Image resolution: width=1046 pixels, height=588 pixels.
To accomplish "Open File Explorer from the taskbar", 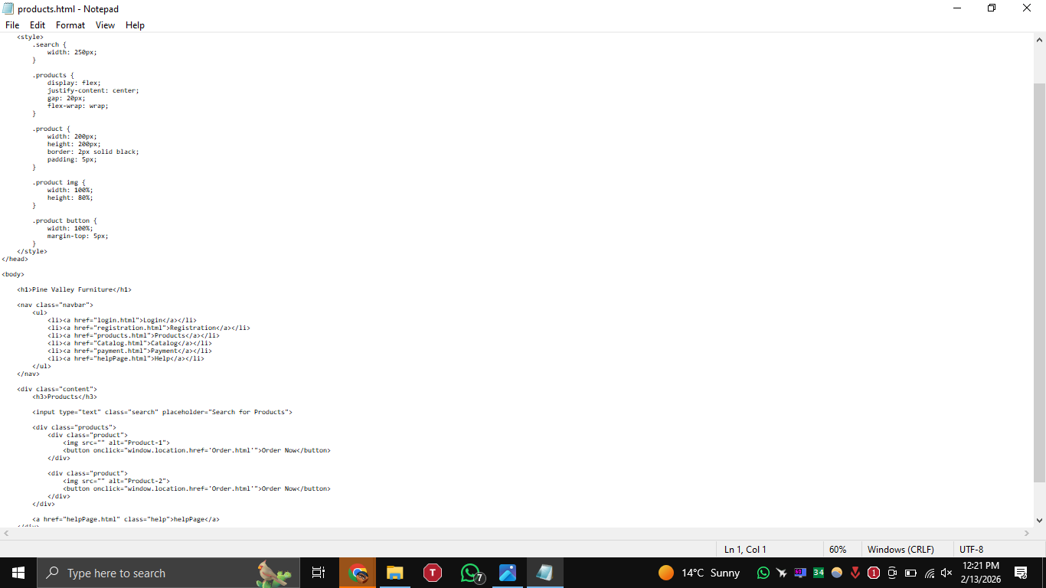I will pyautogui.click(x=394, y=573).
